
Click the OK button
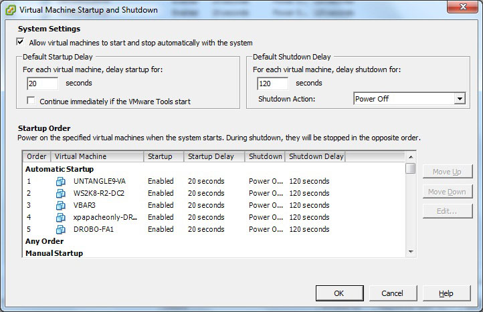pos(339,293)
